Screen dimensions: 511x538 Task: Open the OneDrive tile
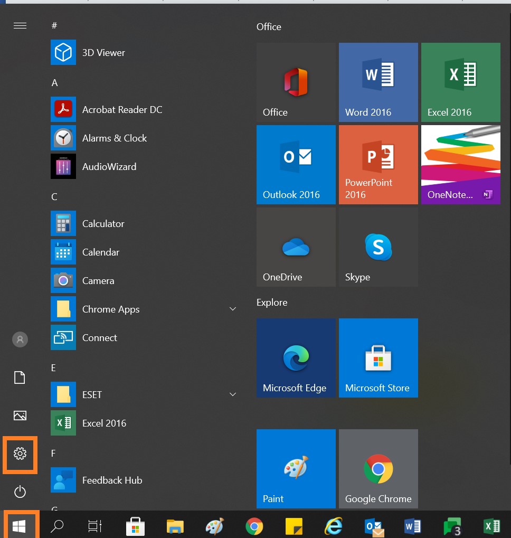coord(296,247)
